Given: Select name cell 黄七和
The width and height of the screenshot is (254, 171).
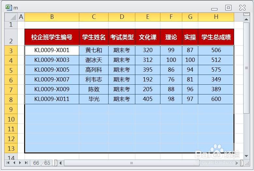Looking at the screenshot, I should pyautogui.click(x=94, y=50).
